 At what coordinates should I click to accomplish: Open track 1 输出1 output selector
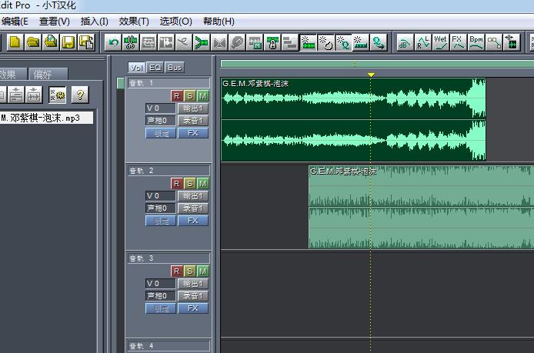click(193, 108)
